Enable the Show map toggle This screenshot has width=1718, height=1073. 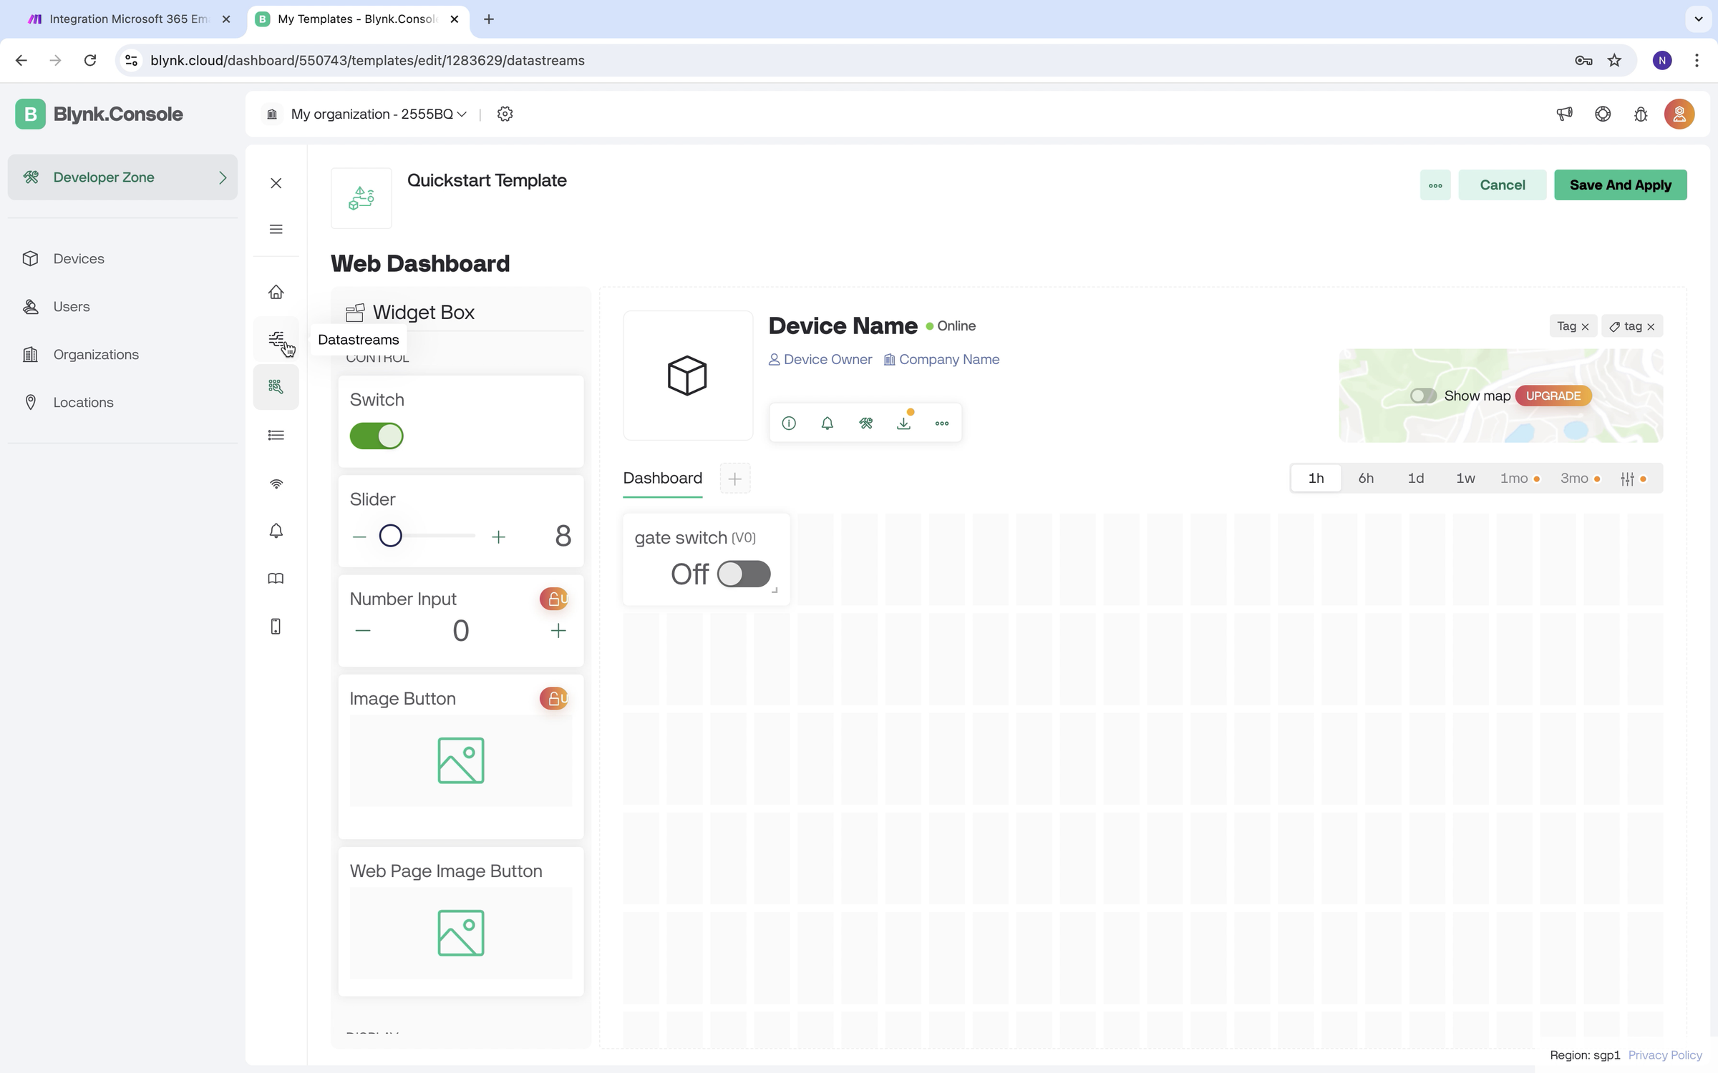tap(1422, 396)
